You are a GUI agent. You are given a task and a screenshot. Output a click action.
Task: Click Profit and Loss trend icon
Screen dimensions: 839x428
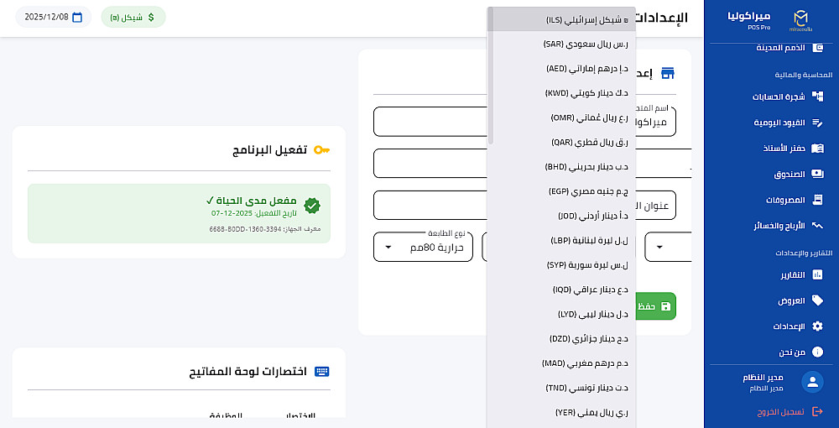click(x=817, y=226)
